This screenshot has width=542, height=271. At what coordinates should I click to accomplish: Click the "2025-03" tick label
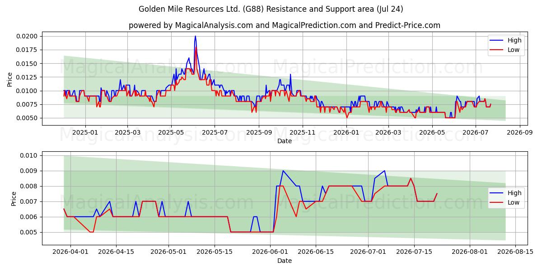128,132
